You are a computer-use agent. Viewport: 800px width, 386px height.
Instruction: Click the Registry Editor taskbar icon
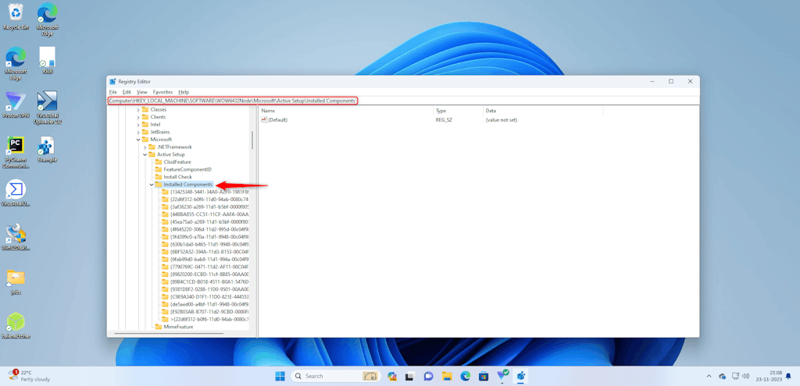pyautogui.click(x=521, y=377)
